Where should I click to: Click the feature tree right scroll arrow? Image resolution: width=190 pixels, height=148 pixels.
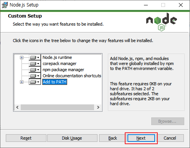(98, 107)
